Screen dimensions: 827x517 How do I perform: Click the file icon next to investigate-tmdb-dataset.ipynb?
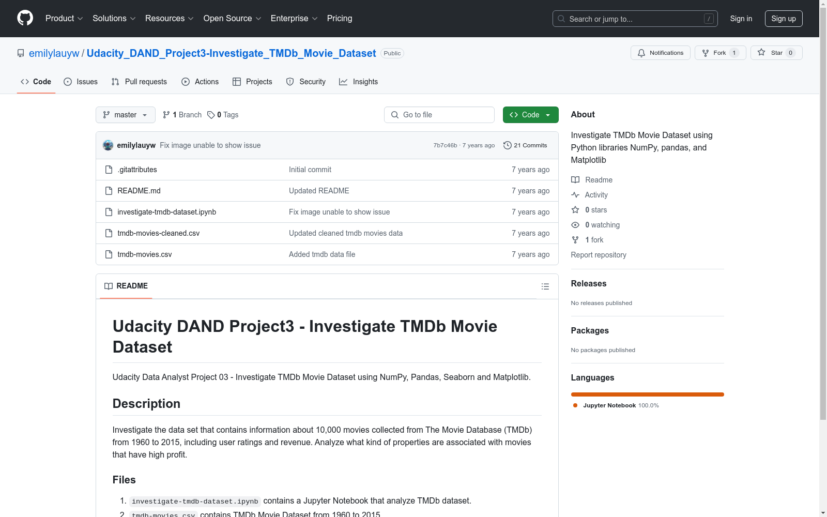109,212
